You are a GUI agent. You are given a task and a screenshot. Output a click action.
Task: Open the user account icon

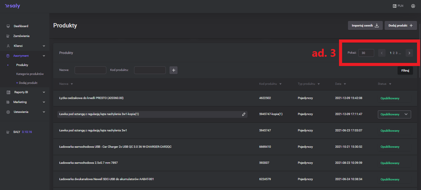(413, 6)
